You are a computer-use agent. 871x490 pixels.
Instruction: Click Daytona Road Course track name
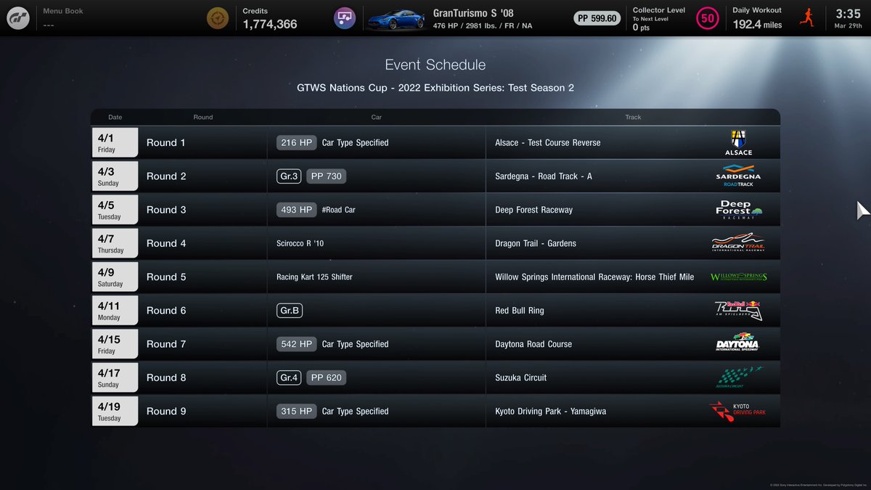pyautogui.click(x=533, y=344)
